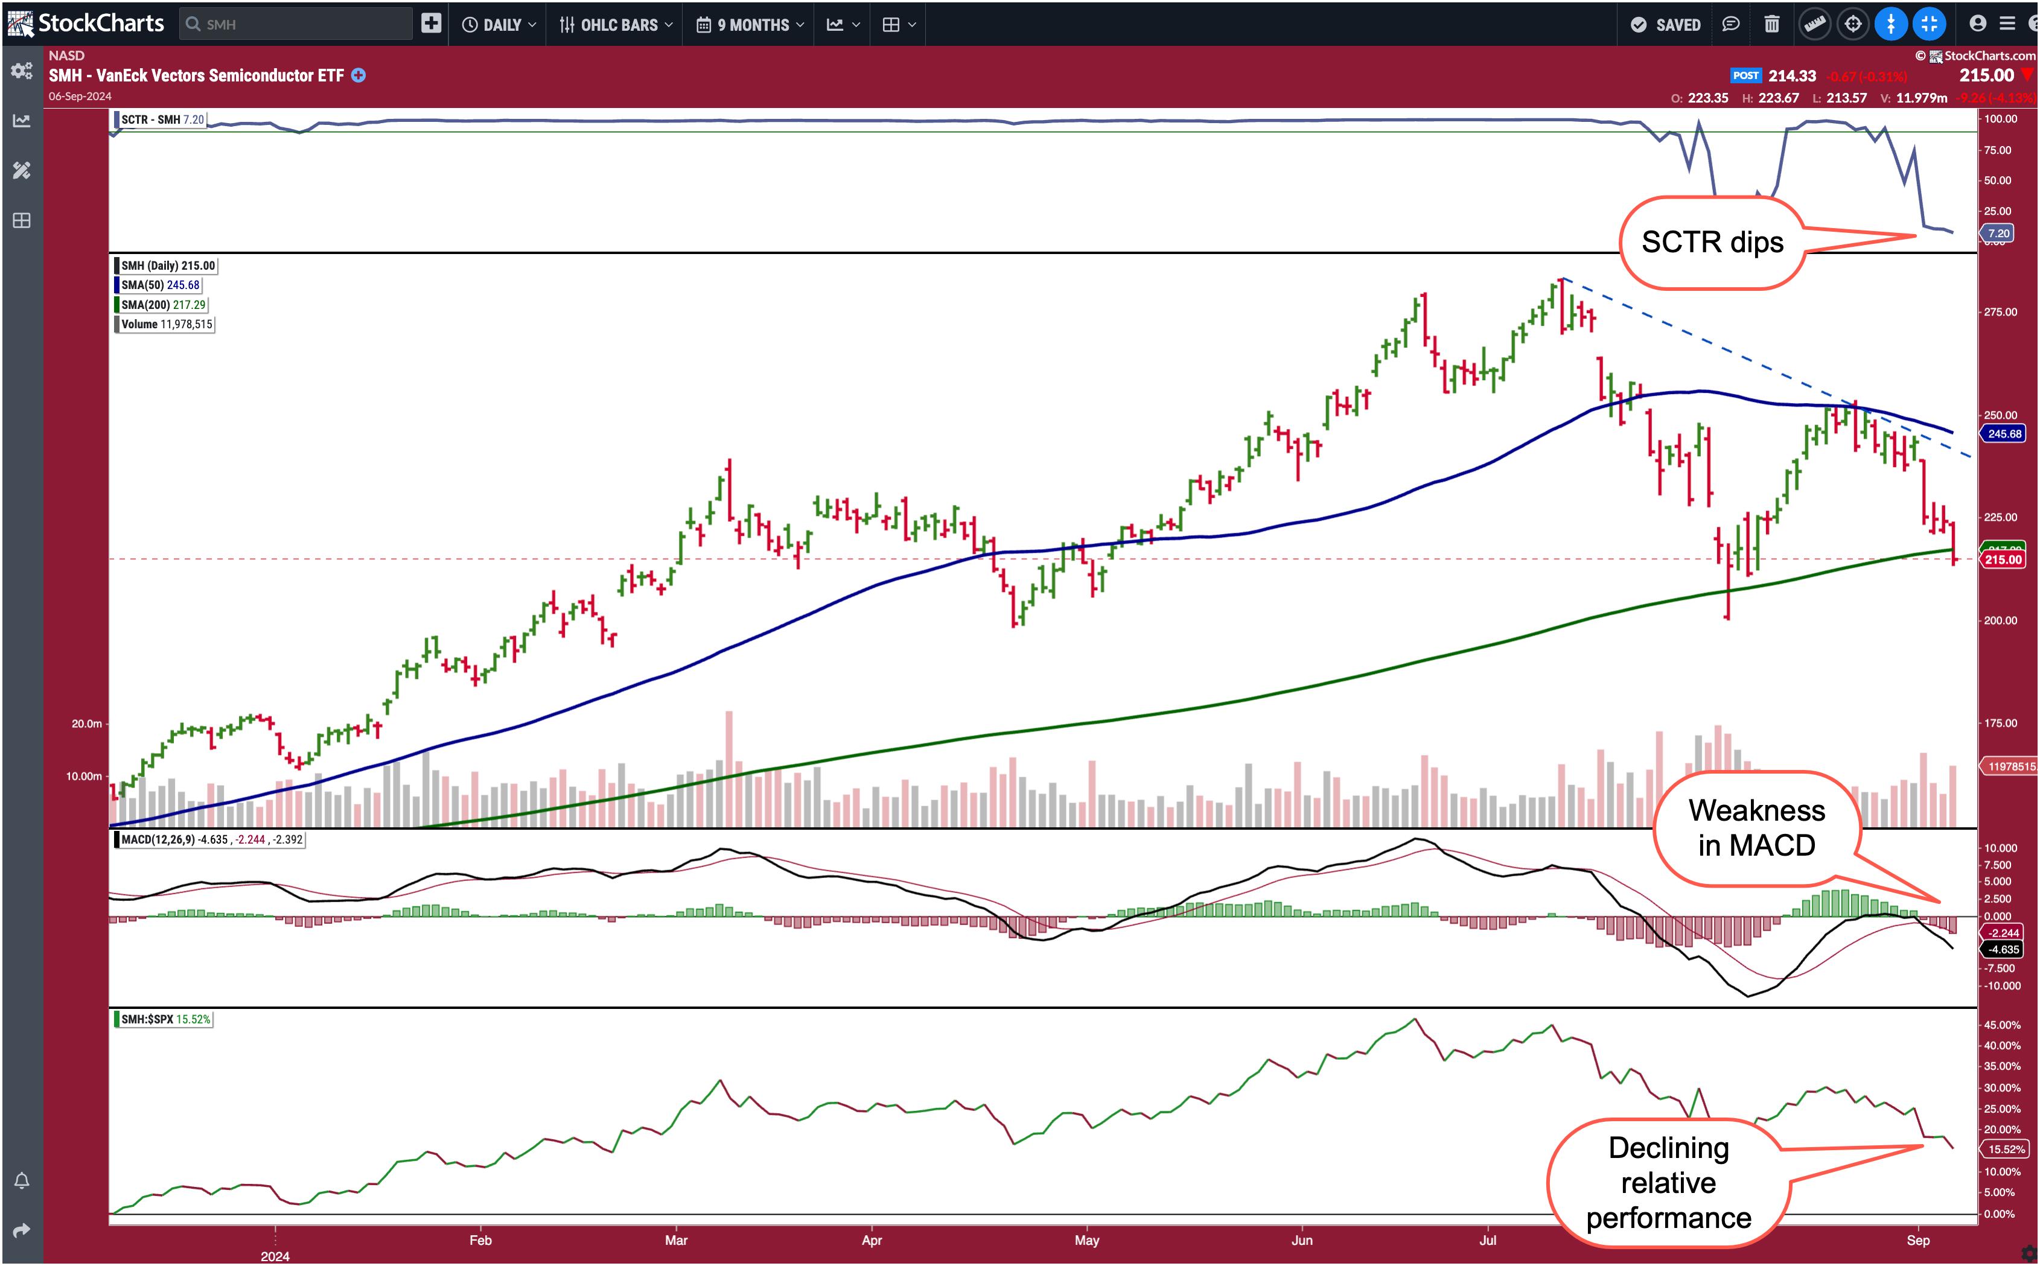Open the layout grid sidebar icon
The image size is (2040, 1266).
point(22,221)
